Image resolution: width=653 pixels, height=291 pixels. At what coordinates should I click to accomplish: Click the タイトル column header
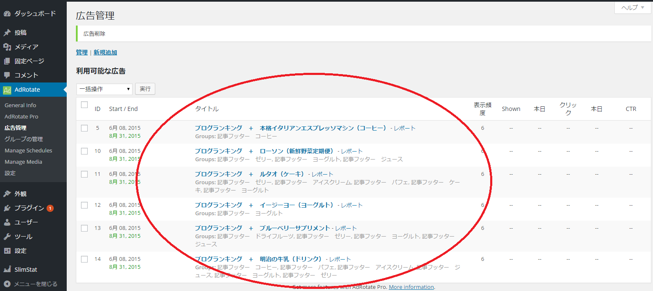pos(207,109)
